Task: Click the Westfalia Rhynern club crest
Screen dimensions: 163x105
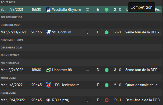Action: [x=48, y=10]
